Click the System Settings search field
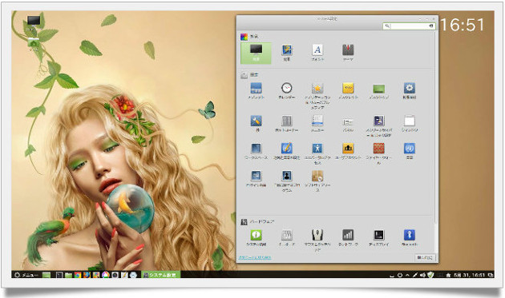505x298 pixels. 409,26
